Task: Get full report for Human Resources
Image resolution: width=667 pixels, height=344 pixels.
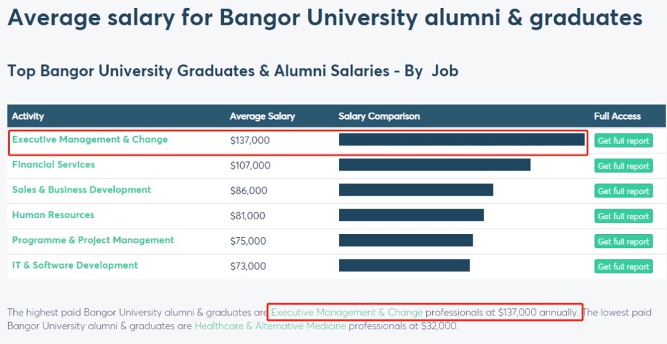Action: 623,216
